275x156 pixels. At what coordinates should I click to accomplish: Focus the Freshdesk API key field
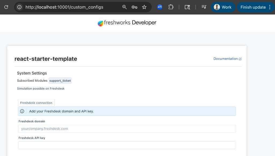click(127, 145)
